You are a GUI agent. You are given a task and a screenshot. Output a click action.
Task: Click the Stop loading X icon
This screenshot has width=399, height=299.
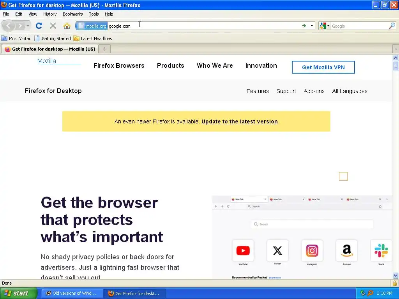[53, 26]
